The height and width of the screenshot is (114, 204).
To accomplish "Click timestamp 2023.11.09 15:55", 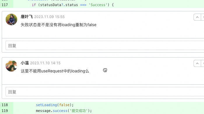I will pos(49,17).
